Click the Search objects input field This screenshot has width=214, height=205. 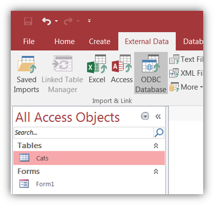pyautogui.click(x=84, y=133)
